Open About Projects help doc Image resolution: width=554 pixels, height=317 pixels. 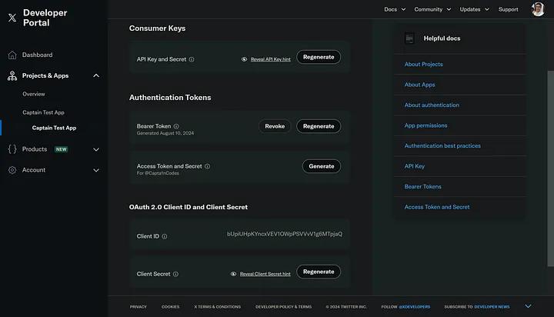[423, 65]
